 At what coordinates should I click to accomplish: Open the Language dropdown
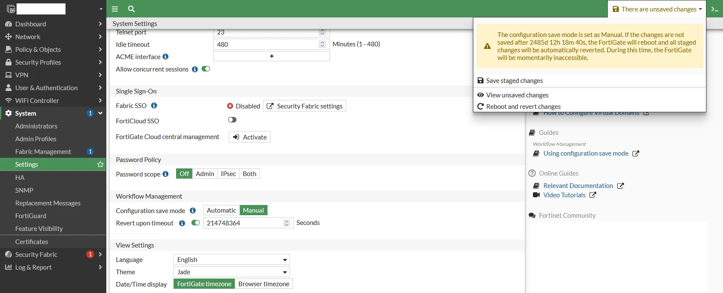pyautogui.click(x=232, y=260)
